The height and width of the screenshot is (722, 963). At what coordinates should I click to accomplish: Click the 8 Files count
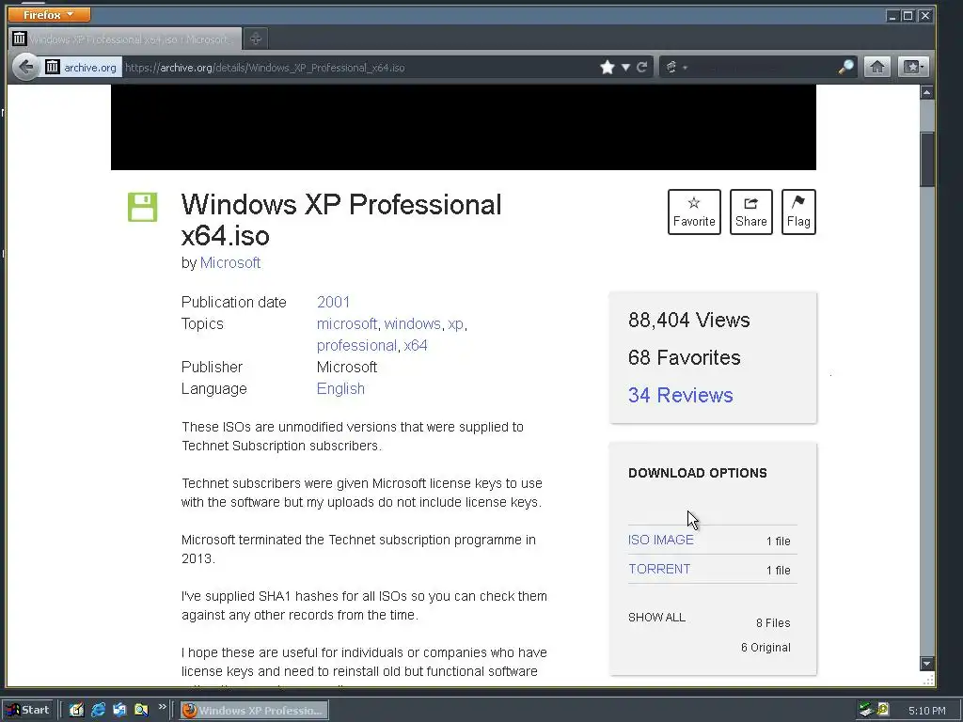pyautogui.click(x=773, y=622)
